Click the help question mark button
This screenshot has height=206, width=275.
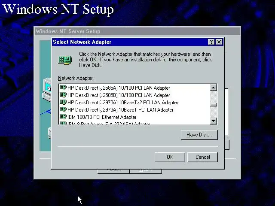tap(211, 42)
